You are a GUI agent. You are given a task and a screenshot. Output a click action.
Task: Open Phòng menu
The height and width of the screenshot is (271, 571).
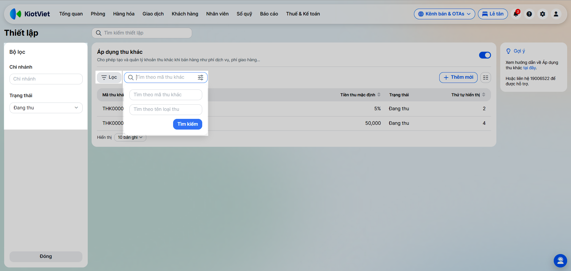98,14
